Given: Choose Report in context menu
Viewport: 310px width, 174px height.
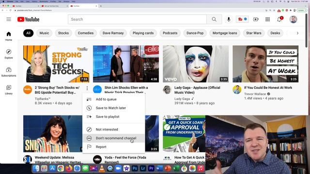Looking at the screenshot, I should 114,147.
